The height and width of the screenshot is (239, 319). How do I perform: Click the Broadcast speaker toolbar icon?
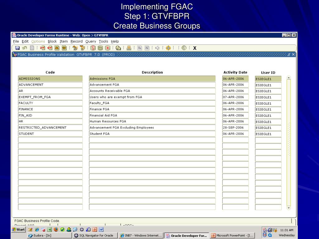(157, 48)
